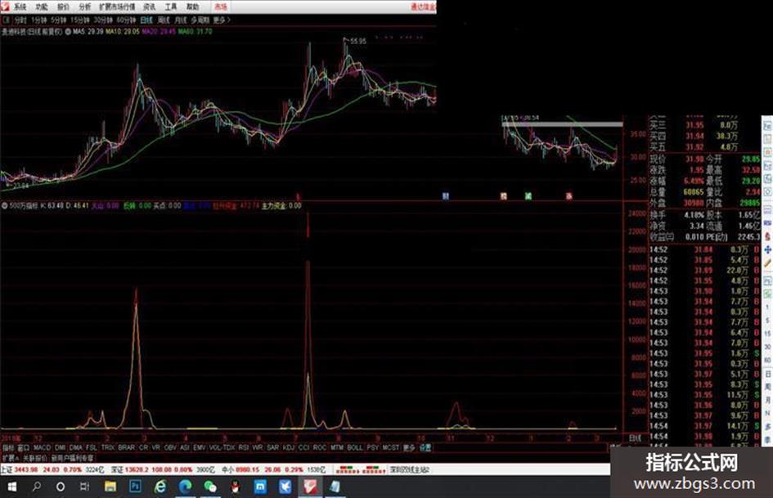This screenshot has height=498, width=773.
Task: Click the 窗口 tab in the indicator bar
Action: tap(24, 447)
